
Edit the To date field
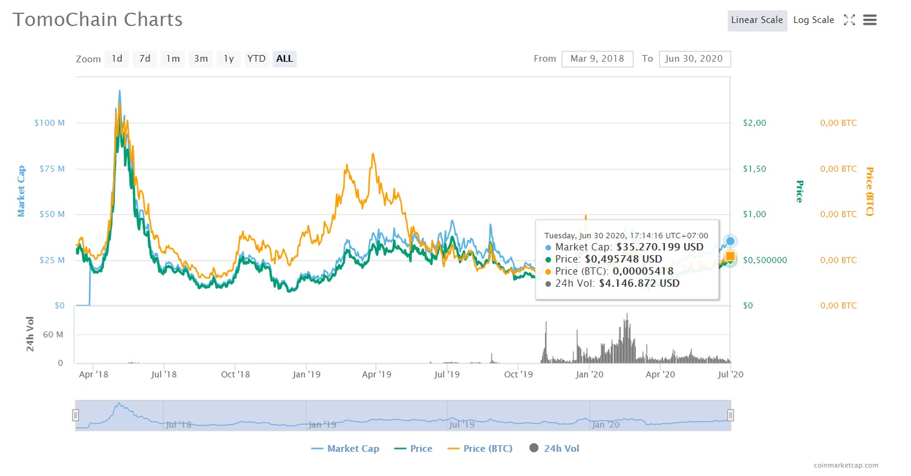(694, 59)
